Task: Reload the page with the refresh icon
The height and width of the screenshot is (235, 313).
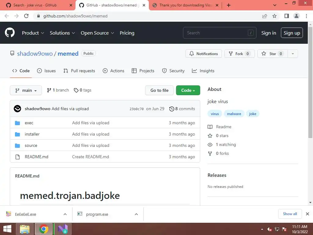Action: click(x=26, y=16)
